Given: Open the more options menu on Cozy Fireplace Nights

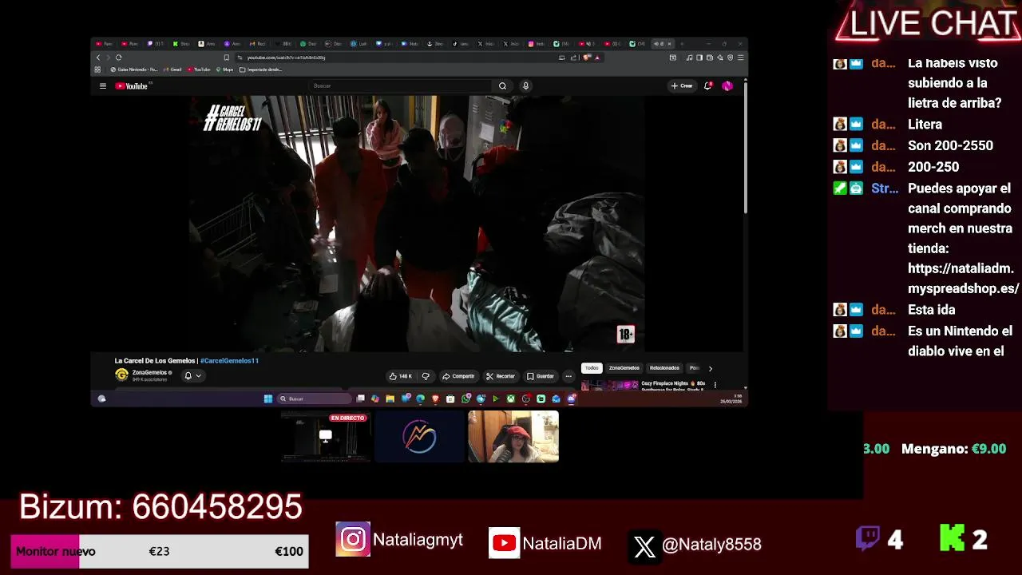Looking at the screenshot, I should (715, 384).
